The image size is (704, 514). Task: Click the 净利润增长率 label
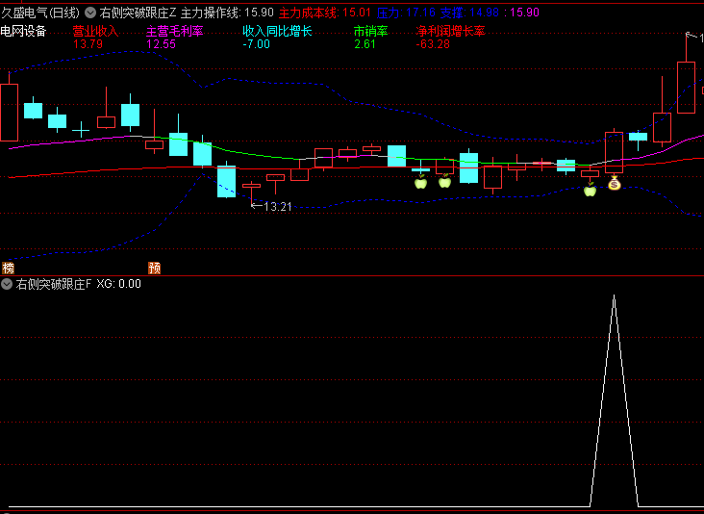(450, 31)
